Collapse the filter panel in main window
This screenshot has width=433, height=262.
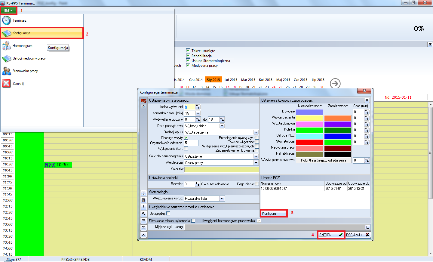click(430, 45)
